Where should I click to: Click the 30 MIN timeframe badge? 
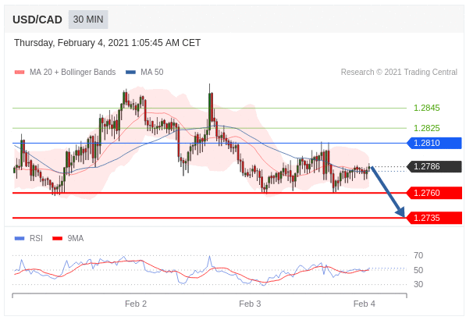[x=88, y=20]
